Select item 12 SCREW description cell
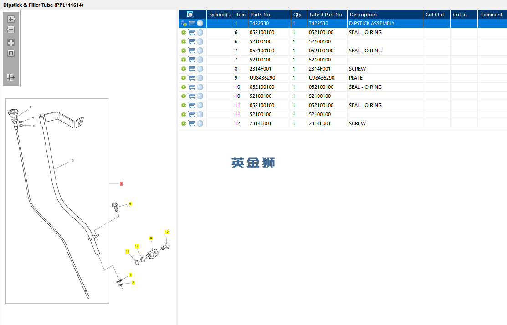The height and width of the screenshot is (325, 507). coord(385,123)
